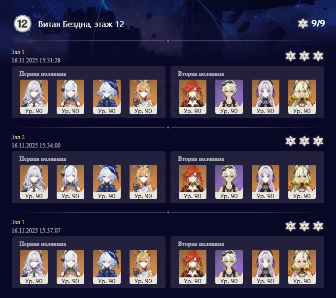This screenshot has width=336, height=298.
Task: Click the timestamp 16.11.2025 15:34:00
Action: [x=36, y=146]
